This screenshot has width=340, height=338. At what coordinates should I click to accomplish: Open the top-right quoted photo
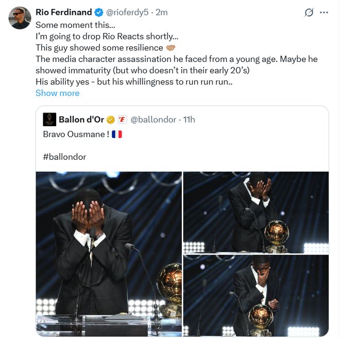(x=256, y=212)
